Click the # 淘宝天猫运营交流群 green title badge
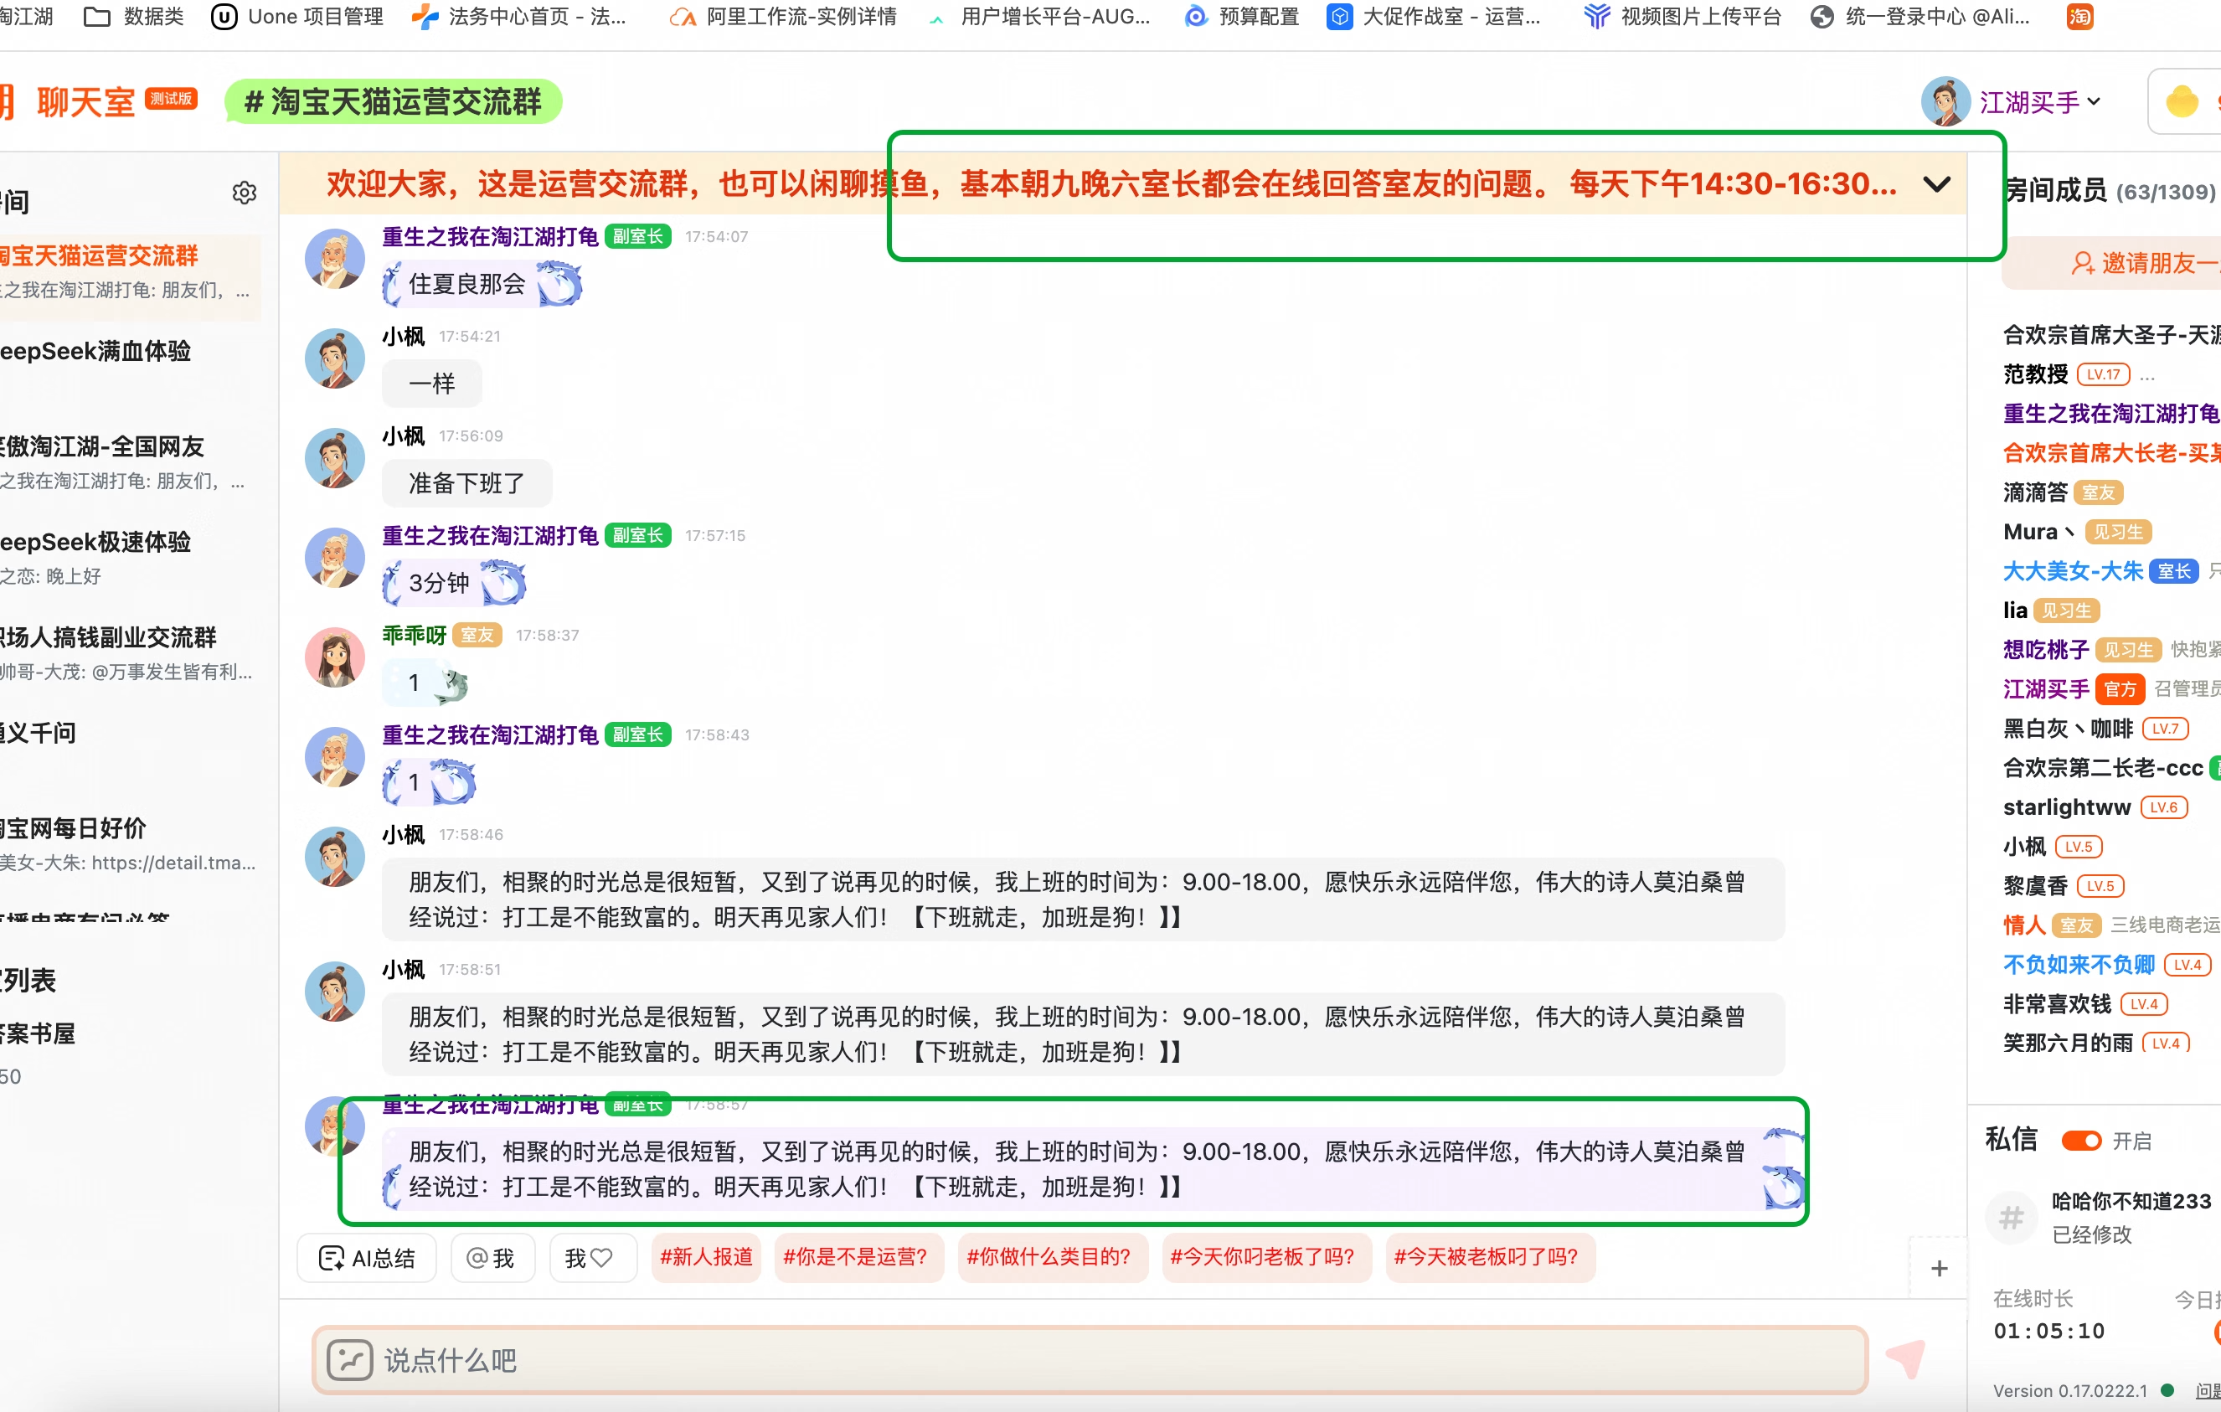 pyautogui.click(x=393, y=101)
